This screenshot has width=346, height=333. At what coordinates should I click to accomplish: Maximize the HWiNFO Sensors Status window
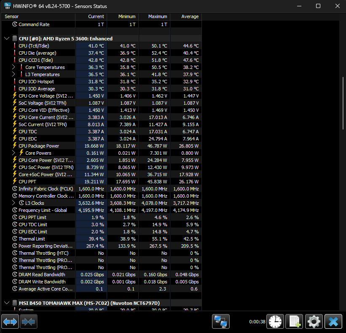(x=318, y=6)
